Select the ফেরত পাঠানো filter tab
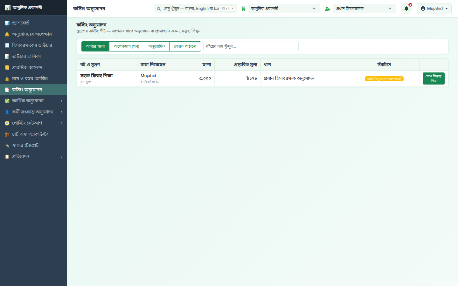The height and width of the screenshot is (286, 458). [185, 46]
